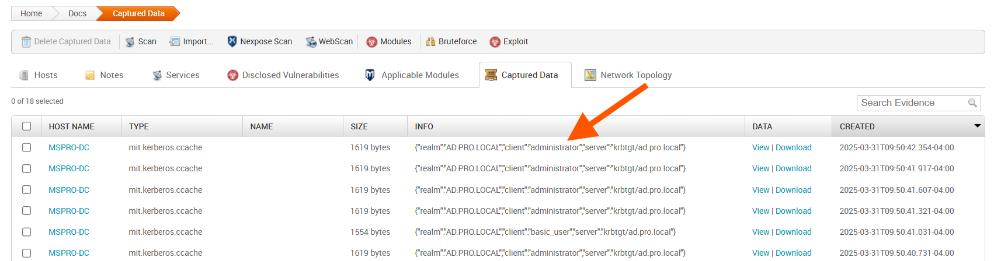Sort the table by Host Name header
This screenshot has height=261, width=994.
click(71, 126)
